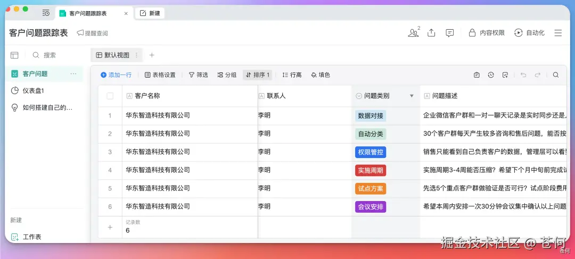
Task: Close the 客户问题跟踪表 tab
Action: (x=126, y=13)
